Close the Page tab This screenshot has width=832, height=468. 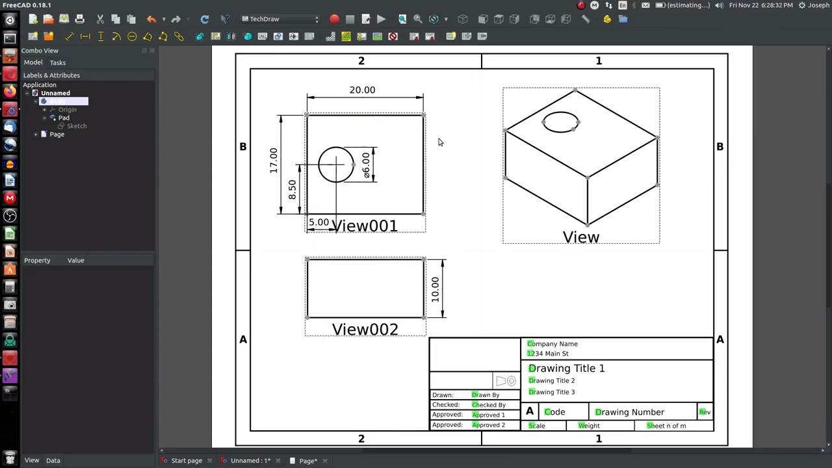click(x=325, y=461)
